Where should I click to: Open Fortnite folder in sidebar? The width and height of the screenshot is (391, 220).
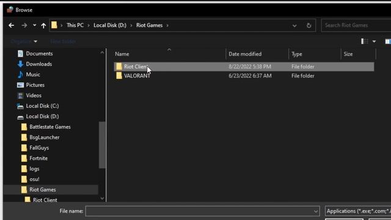click(38, 158)
